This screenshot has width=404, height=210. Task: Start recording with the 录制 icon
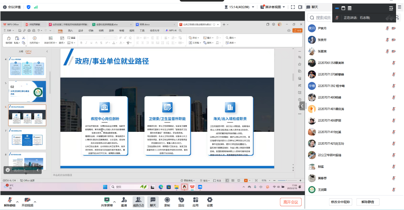[x=167, y=202]
